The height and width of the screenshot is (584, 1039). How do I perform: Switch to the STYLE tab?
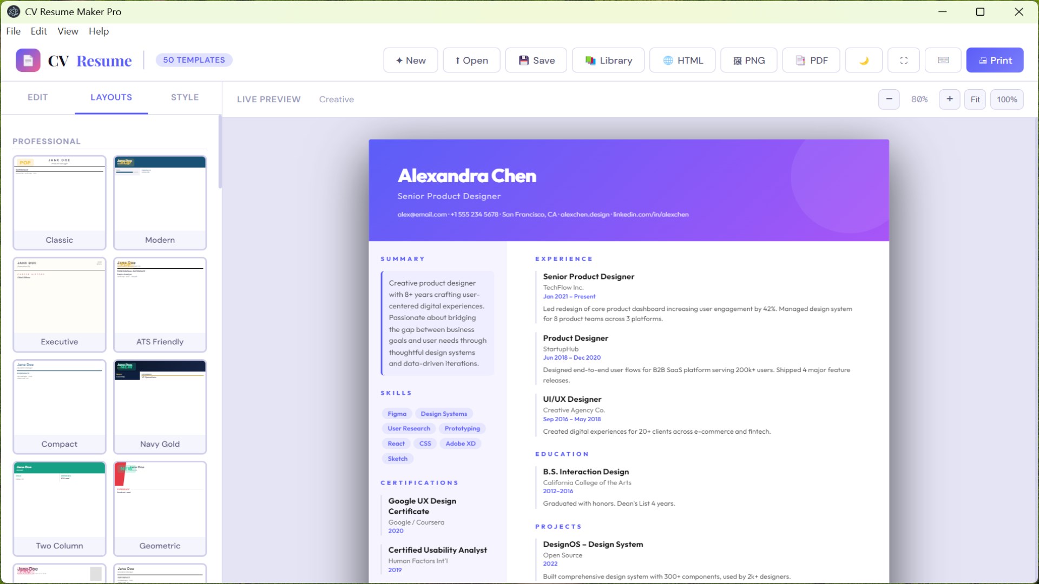pyautogui.click(x=185, y=97)
